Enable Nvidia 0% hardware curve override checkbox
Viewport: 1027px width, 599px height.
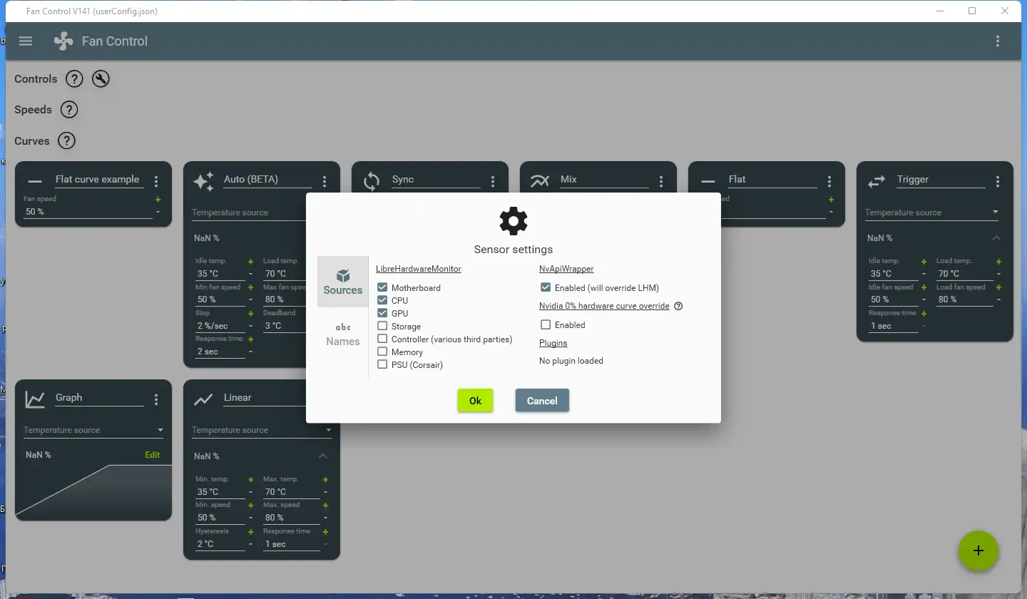pyautogui.click(x=546, y=325)
